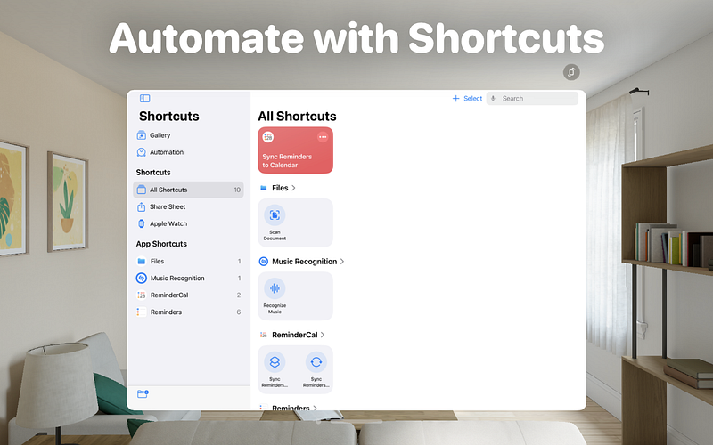Viewport: 713px width, 445px height.
Task: Click the All Shortcuts count 10
Action: pyautogui.click(x=237, y=190)
